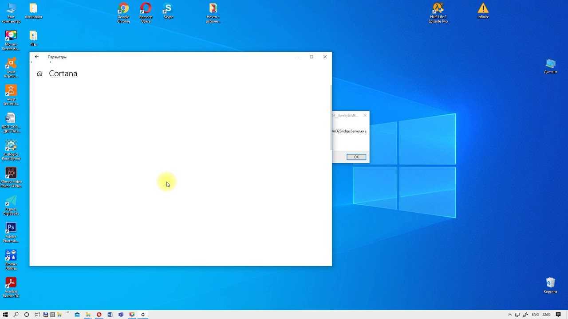Click OK in the Win32Bridge.Server.exe dialog

pyautogui.click(x=356, y=157)
